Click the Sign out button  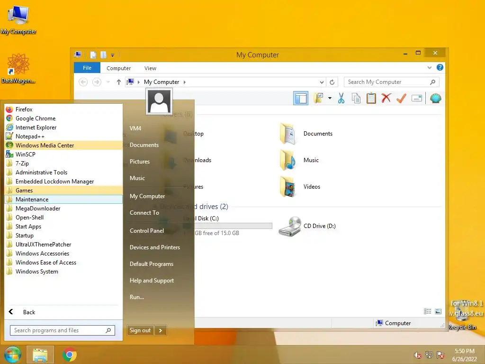140,330
